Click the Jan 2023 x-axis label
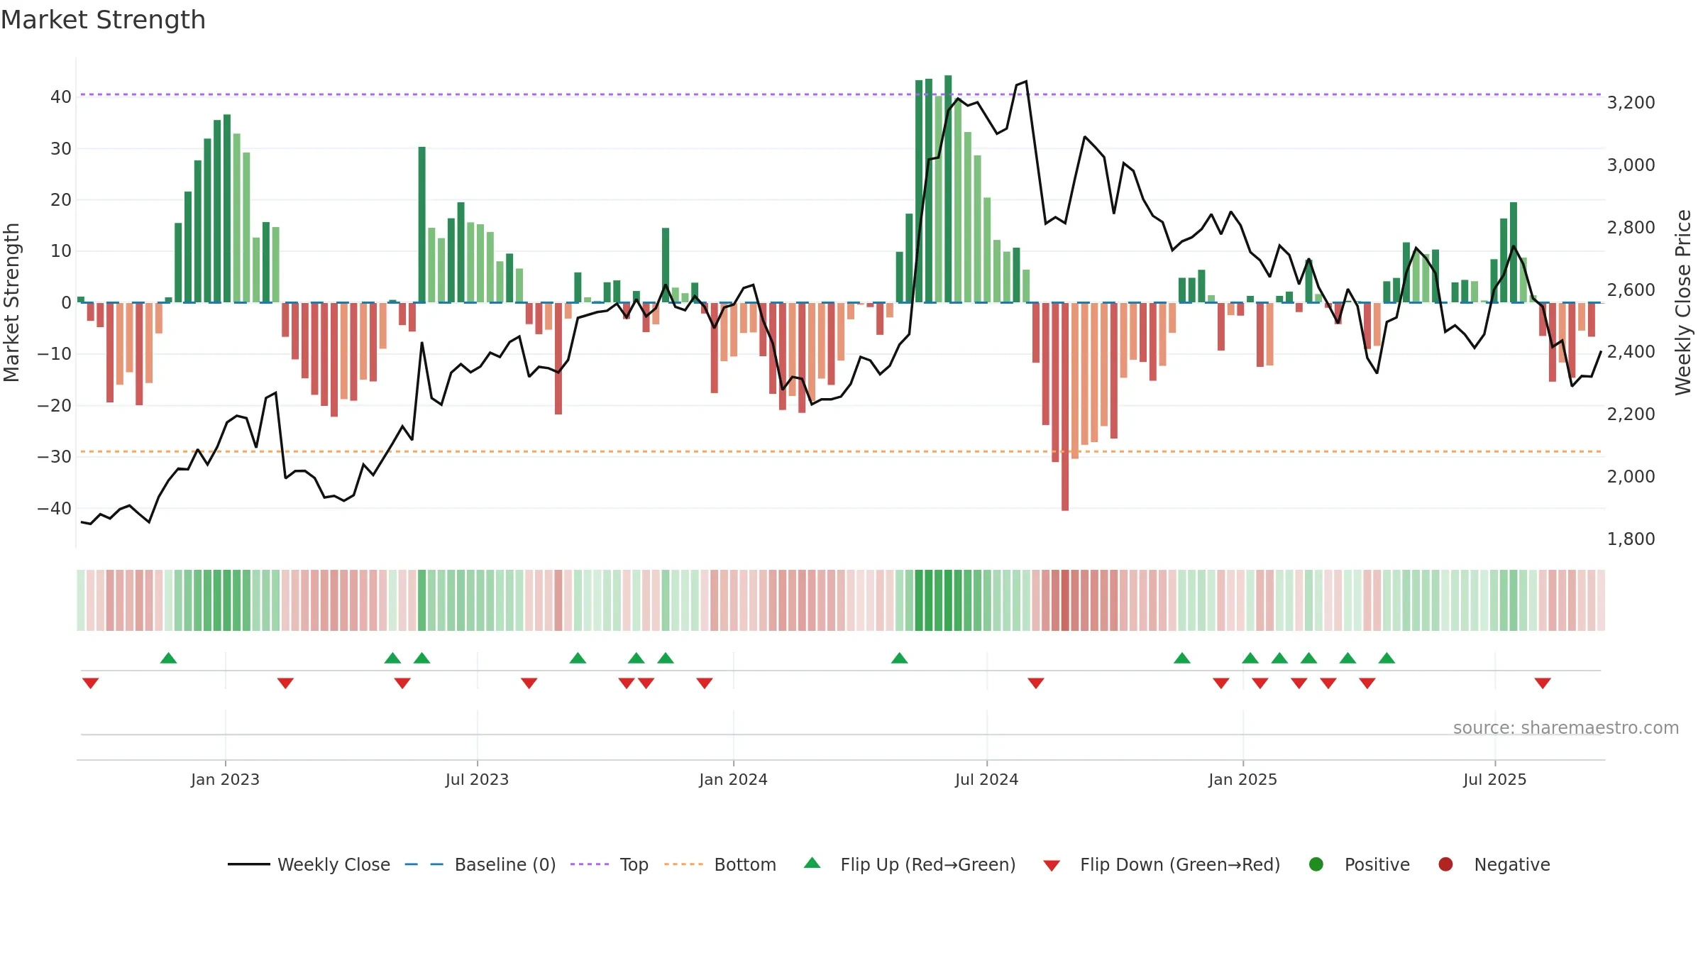The height and width of the screenshot is (958, 1703). tap(225, 779)
